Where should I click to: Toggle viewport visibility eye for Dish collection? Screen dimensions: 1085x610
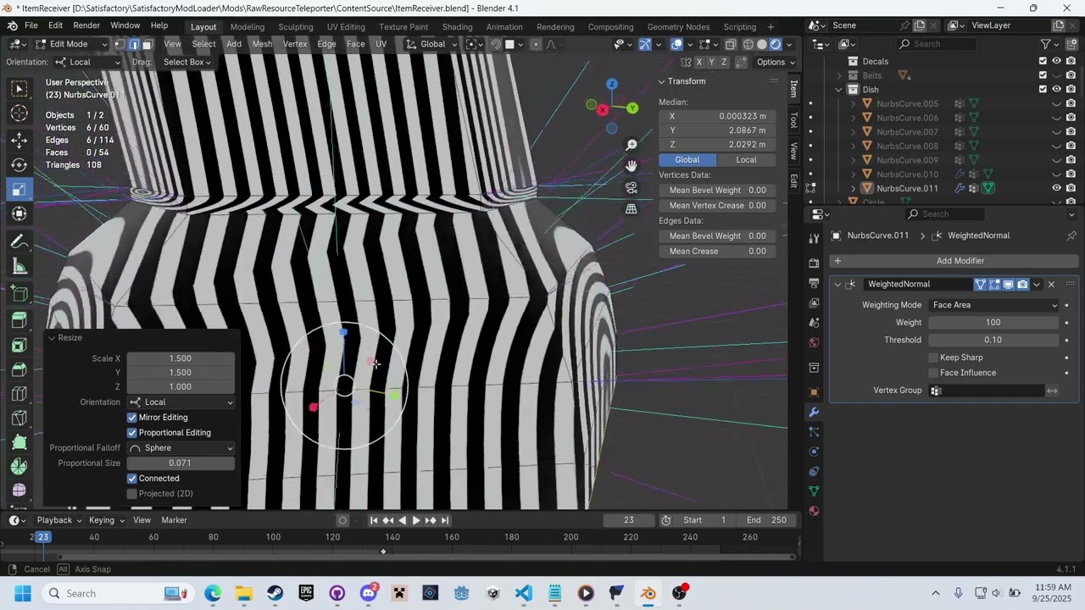(x=1055, y=89)
